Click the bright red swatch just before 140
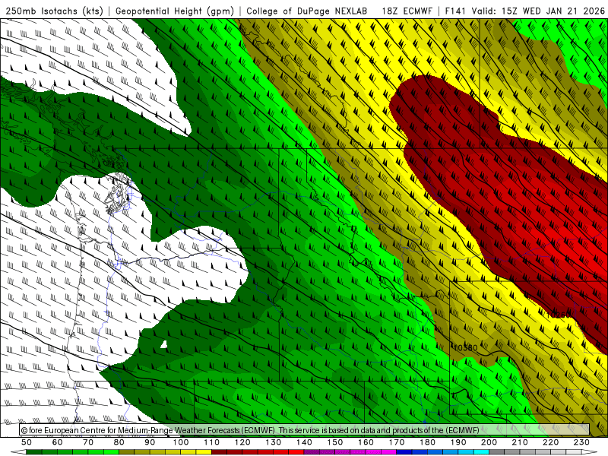Image resolution: width=608 pixels, height=456 pixels. 296,452
